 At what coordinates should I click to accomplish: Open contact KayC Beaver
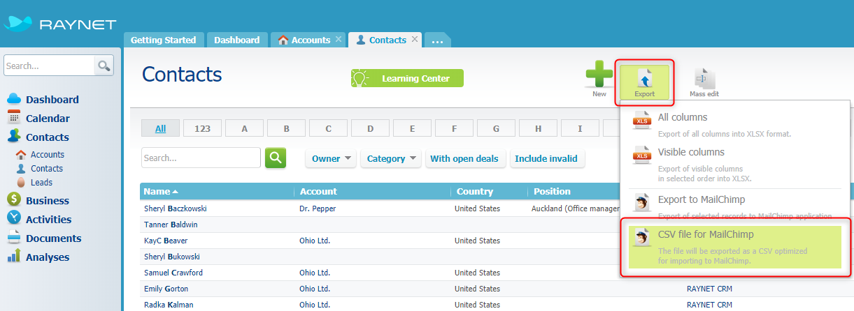coord(166,241)
